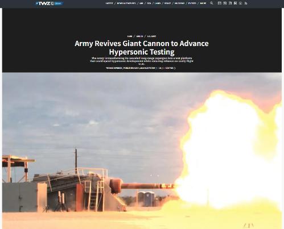This screenshot has height=229, width=284.
Task: Click the second social icon in header
Action: (225, 3)
